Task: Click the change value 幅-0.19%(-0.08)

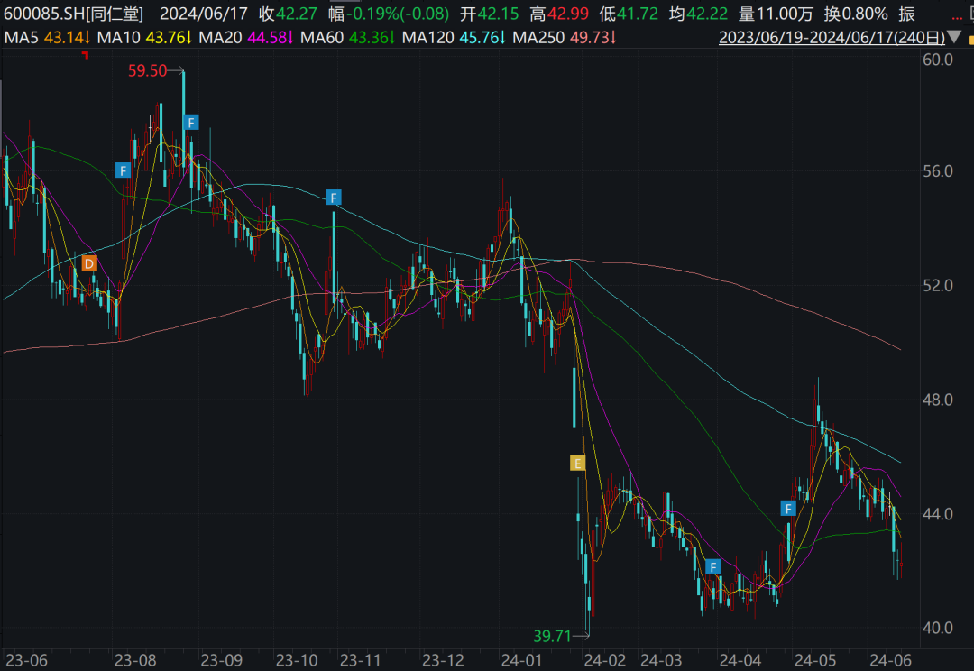Action: coord(389,14)
